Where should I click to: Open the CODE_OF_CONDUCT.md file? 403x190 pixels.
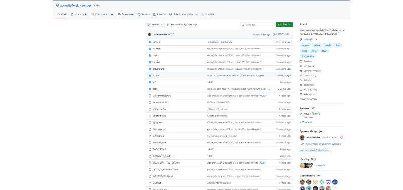click(x=165, y=170)
